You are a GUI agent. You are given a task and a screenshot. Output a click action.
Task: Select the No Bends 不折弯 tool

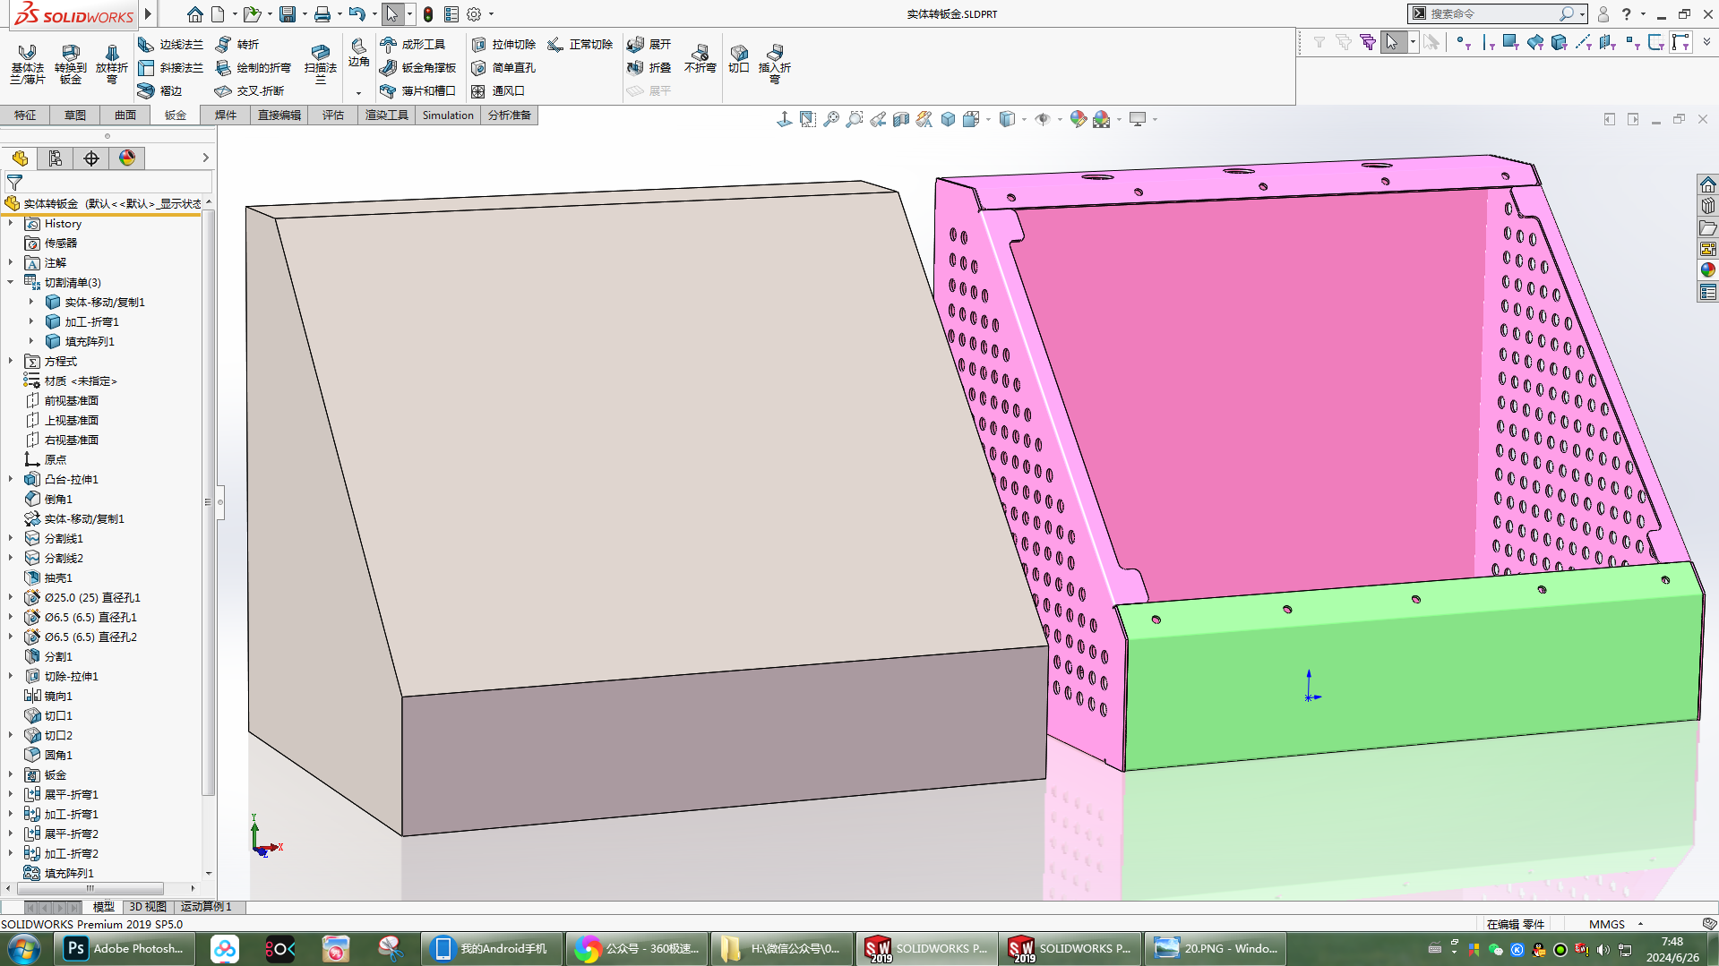click(700, 58)
